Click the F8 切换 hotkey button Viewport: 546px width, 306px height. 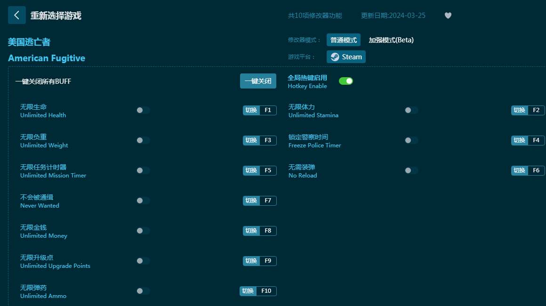[x=260, y=231]
